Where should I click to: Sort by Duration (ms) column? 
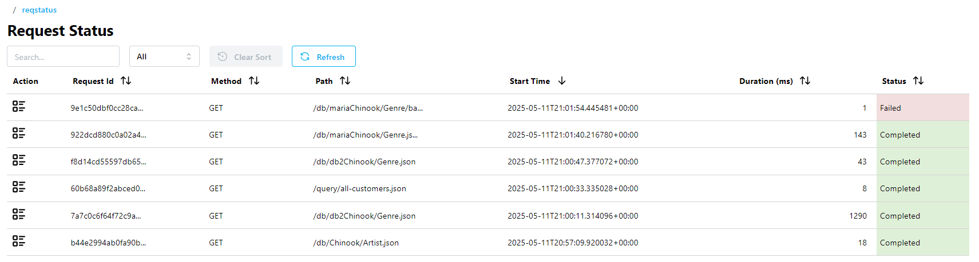(x=804, y=81)
